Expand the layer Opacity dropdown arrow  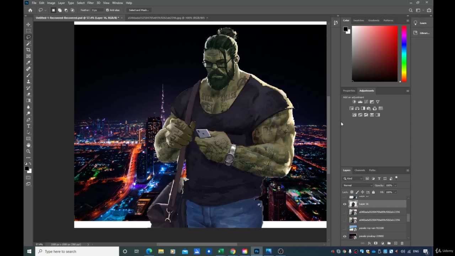(x=395, y=185)
